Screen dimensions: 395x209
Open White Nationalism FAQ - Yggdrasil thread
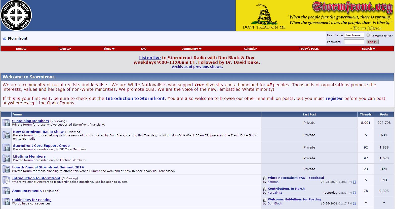(x=296, y=178)
